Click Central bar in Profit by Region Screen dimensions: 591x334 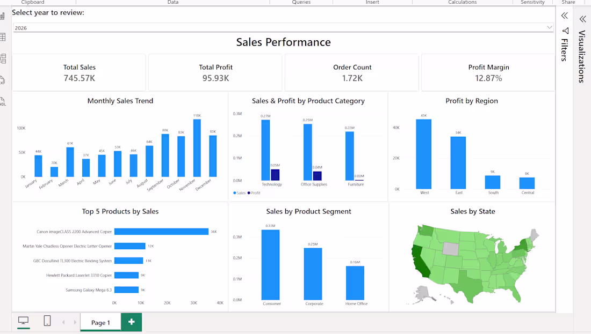click(x=527, y=183)
